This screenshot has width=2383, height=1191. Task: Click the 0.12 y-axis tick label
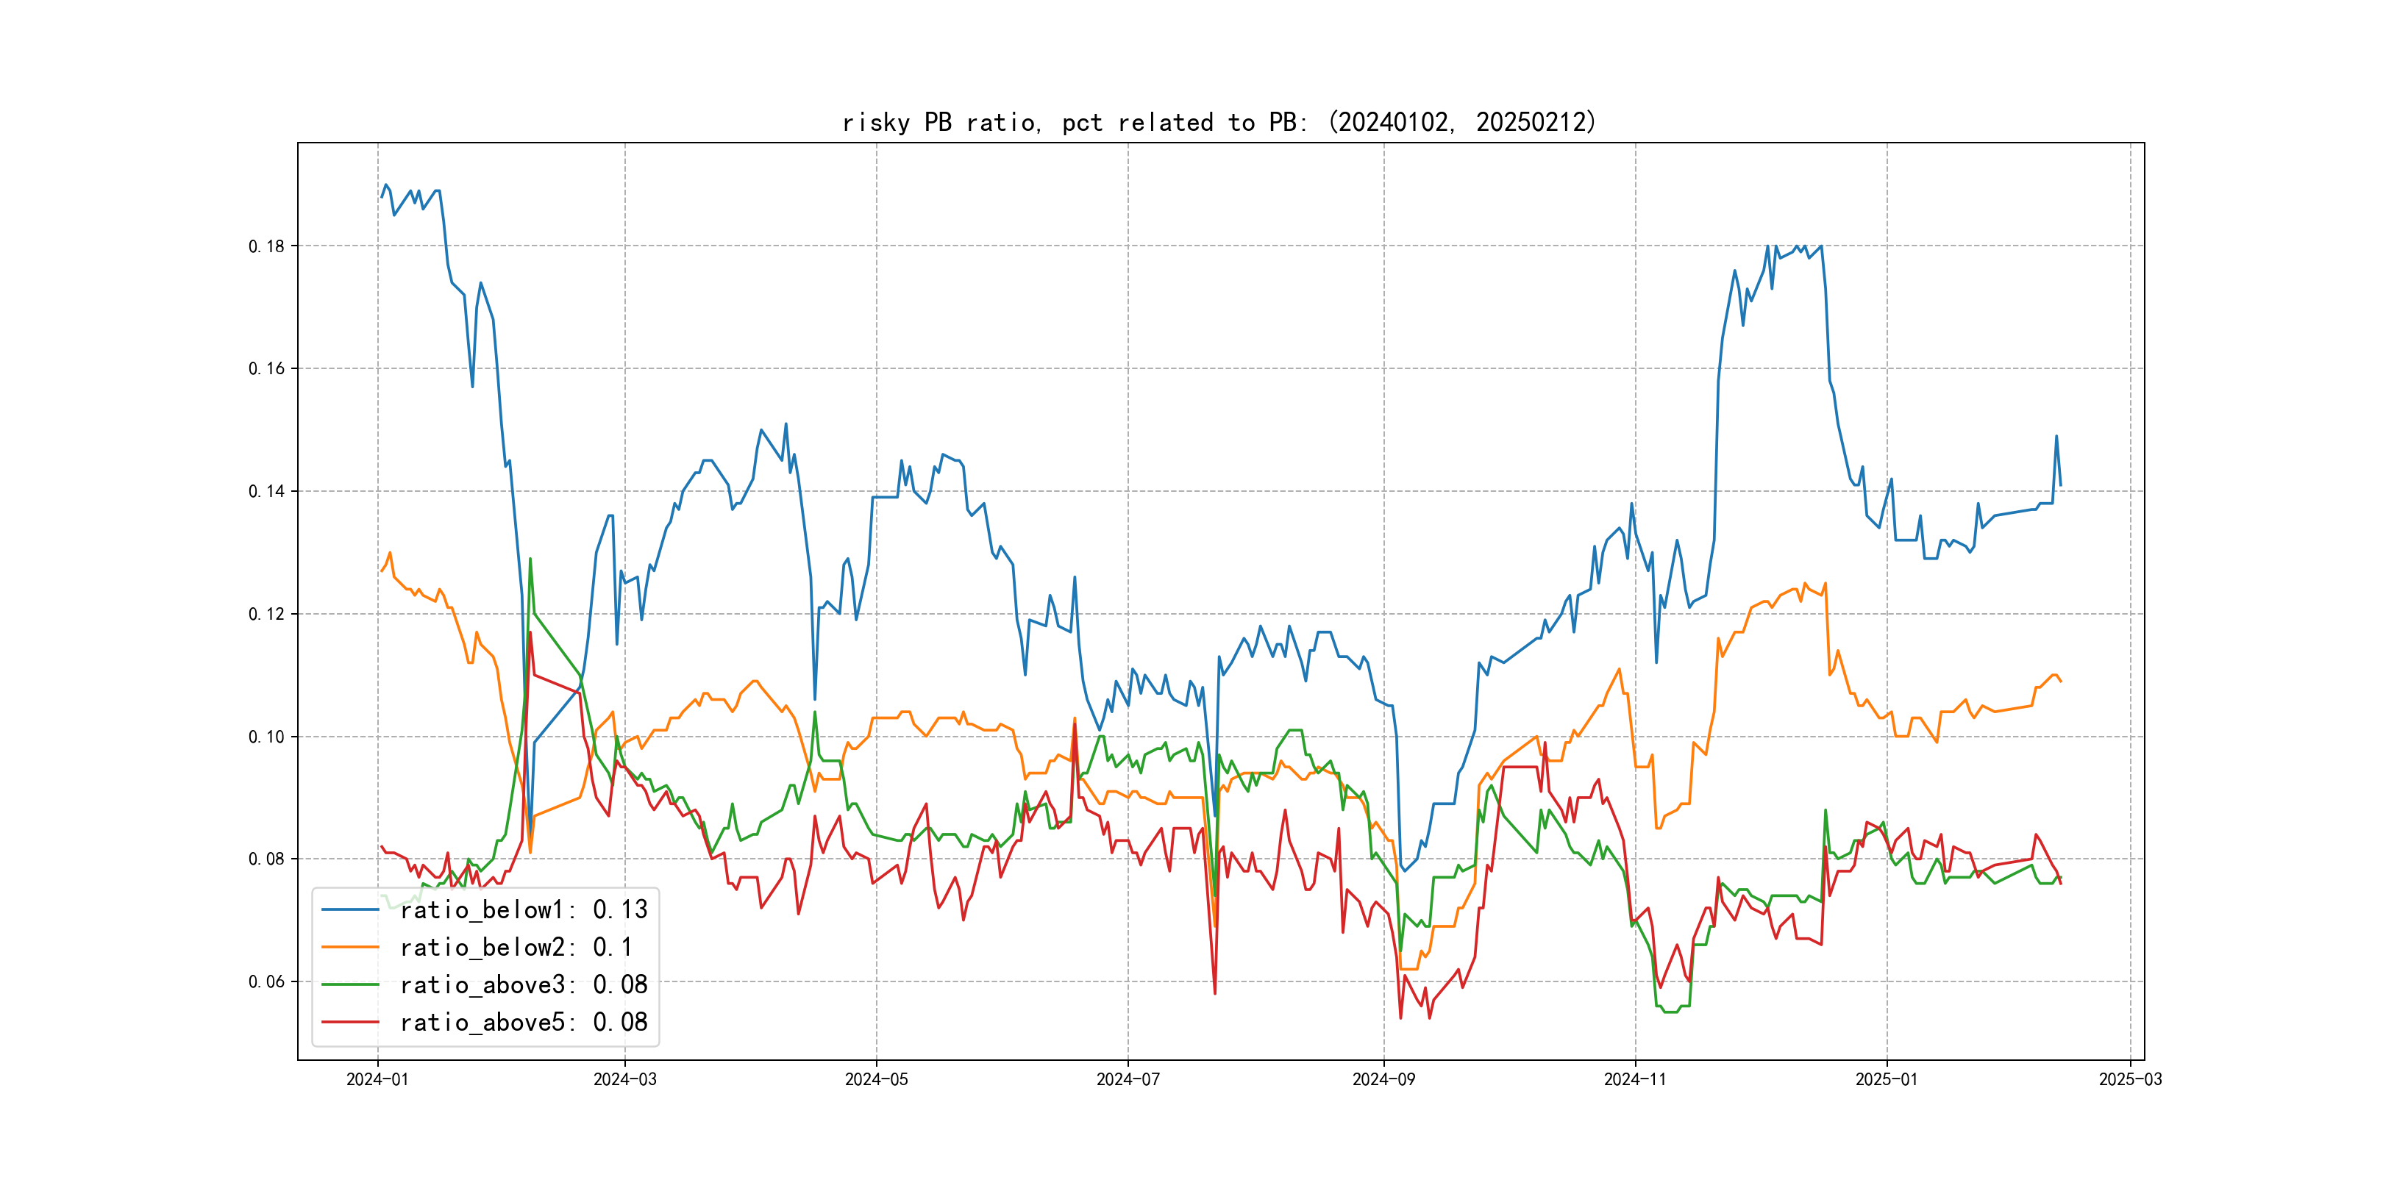(x=266, y=614)
